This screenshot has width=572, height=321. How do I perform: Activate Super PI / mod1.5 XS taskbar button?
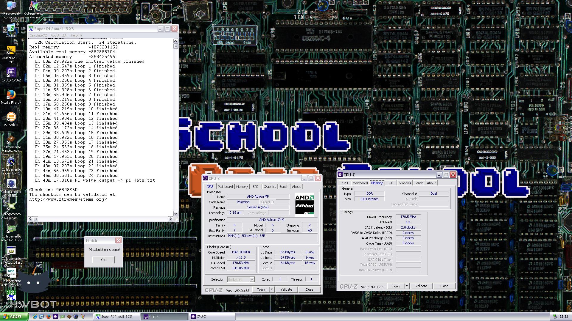pyautogui.click(x=116, y=317)
